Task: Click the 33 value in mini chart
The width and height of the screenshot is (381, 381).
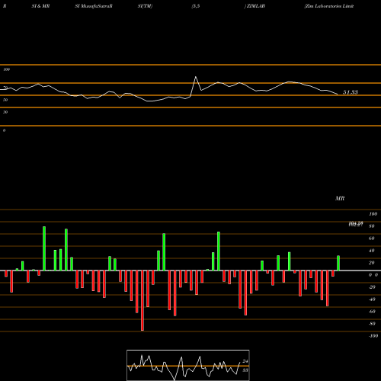Action: tap(245, 370)
